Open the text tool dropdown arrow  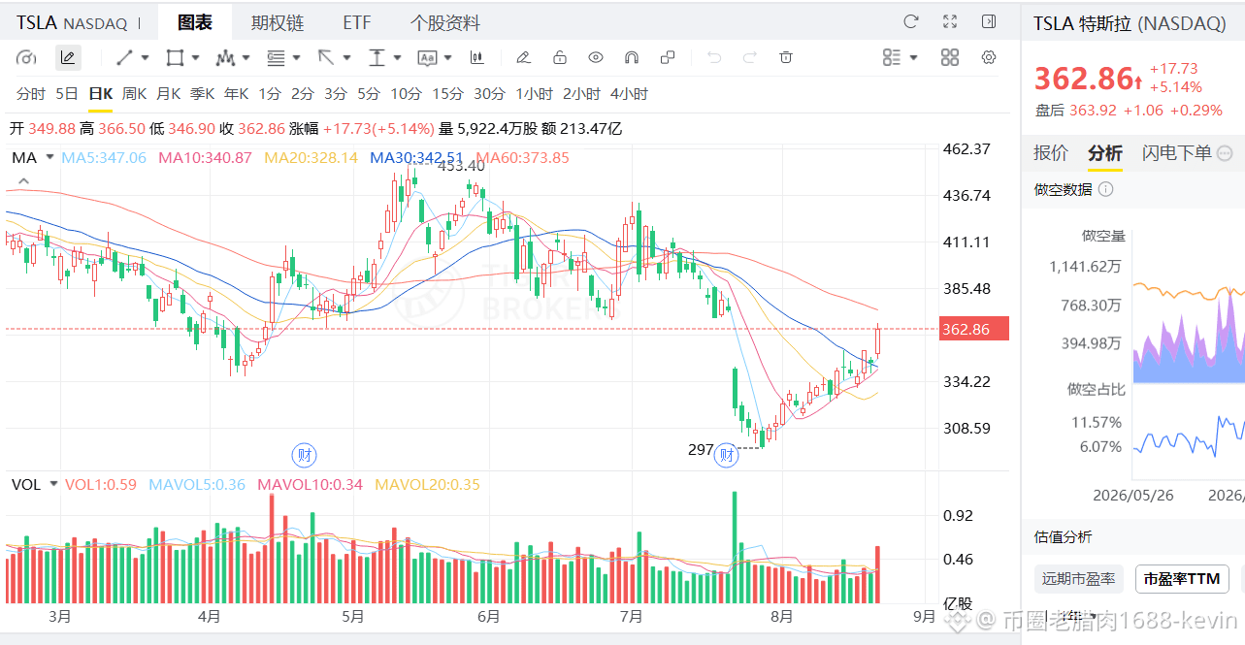coord(448,58)
